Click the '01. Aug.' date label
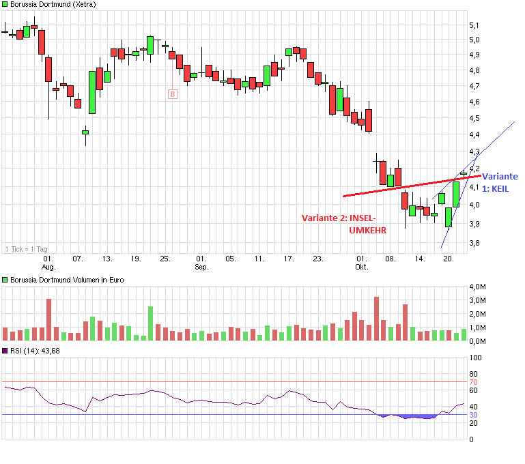Image resolution: width=525 pixels, height=464 pixels. point(48,263)
